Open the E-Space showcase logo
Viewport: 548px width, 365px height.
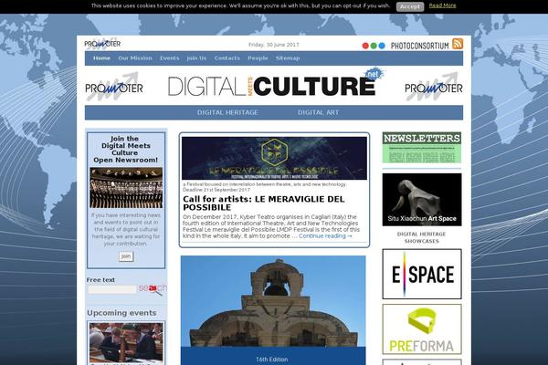(x=422, y=274)
